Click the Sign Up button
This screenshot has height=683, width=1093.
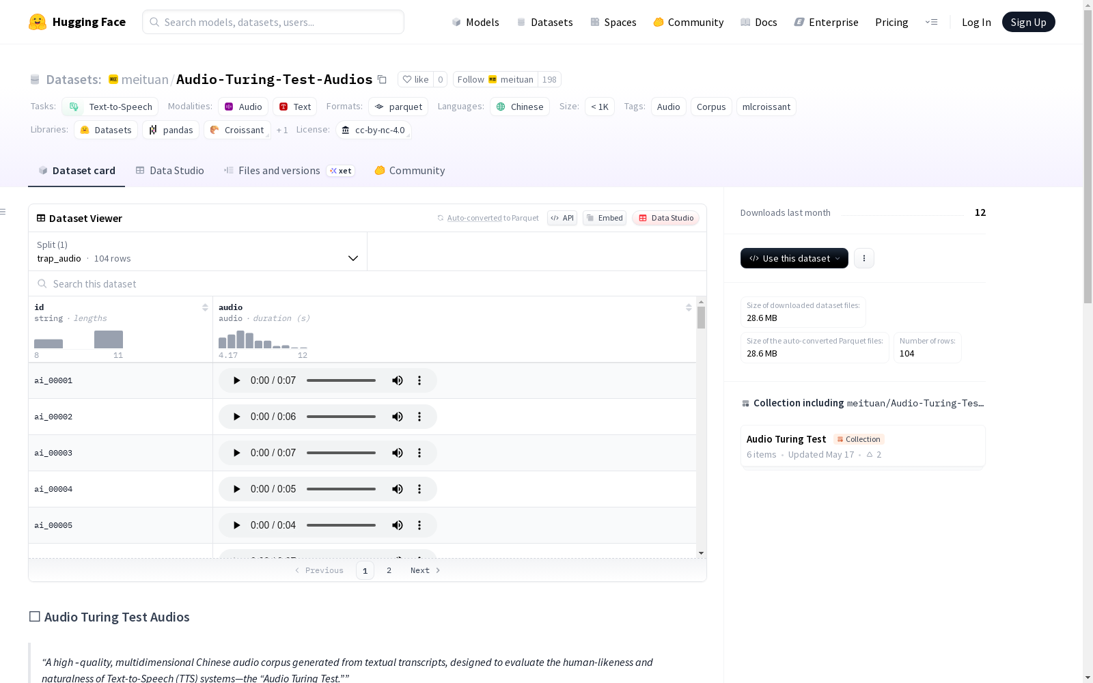[x=1029, y=22]
